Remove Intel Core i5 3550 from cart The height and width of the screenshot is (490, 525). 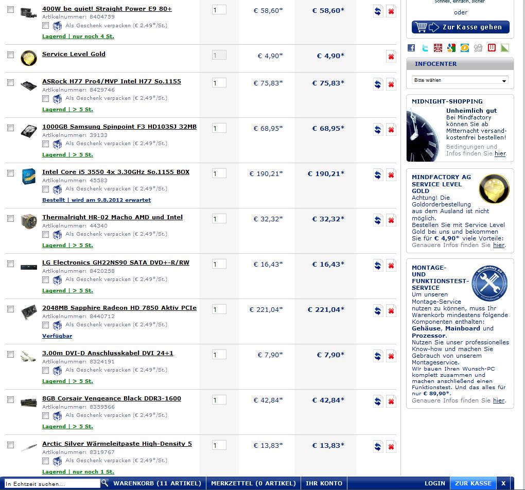click(x=391, y=174)
